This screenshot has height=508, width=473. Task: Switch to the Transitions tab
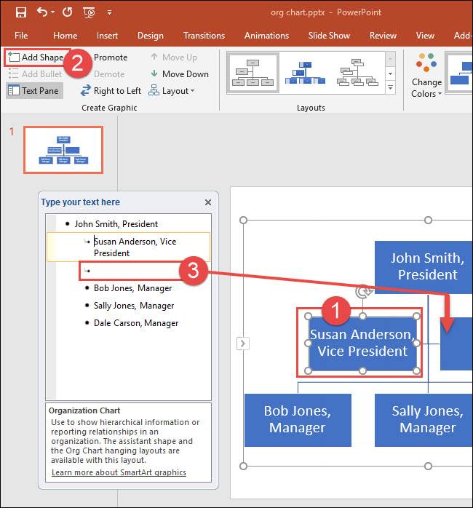pyautogui.click(x=204, y=36)
